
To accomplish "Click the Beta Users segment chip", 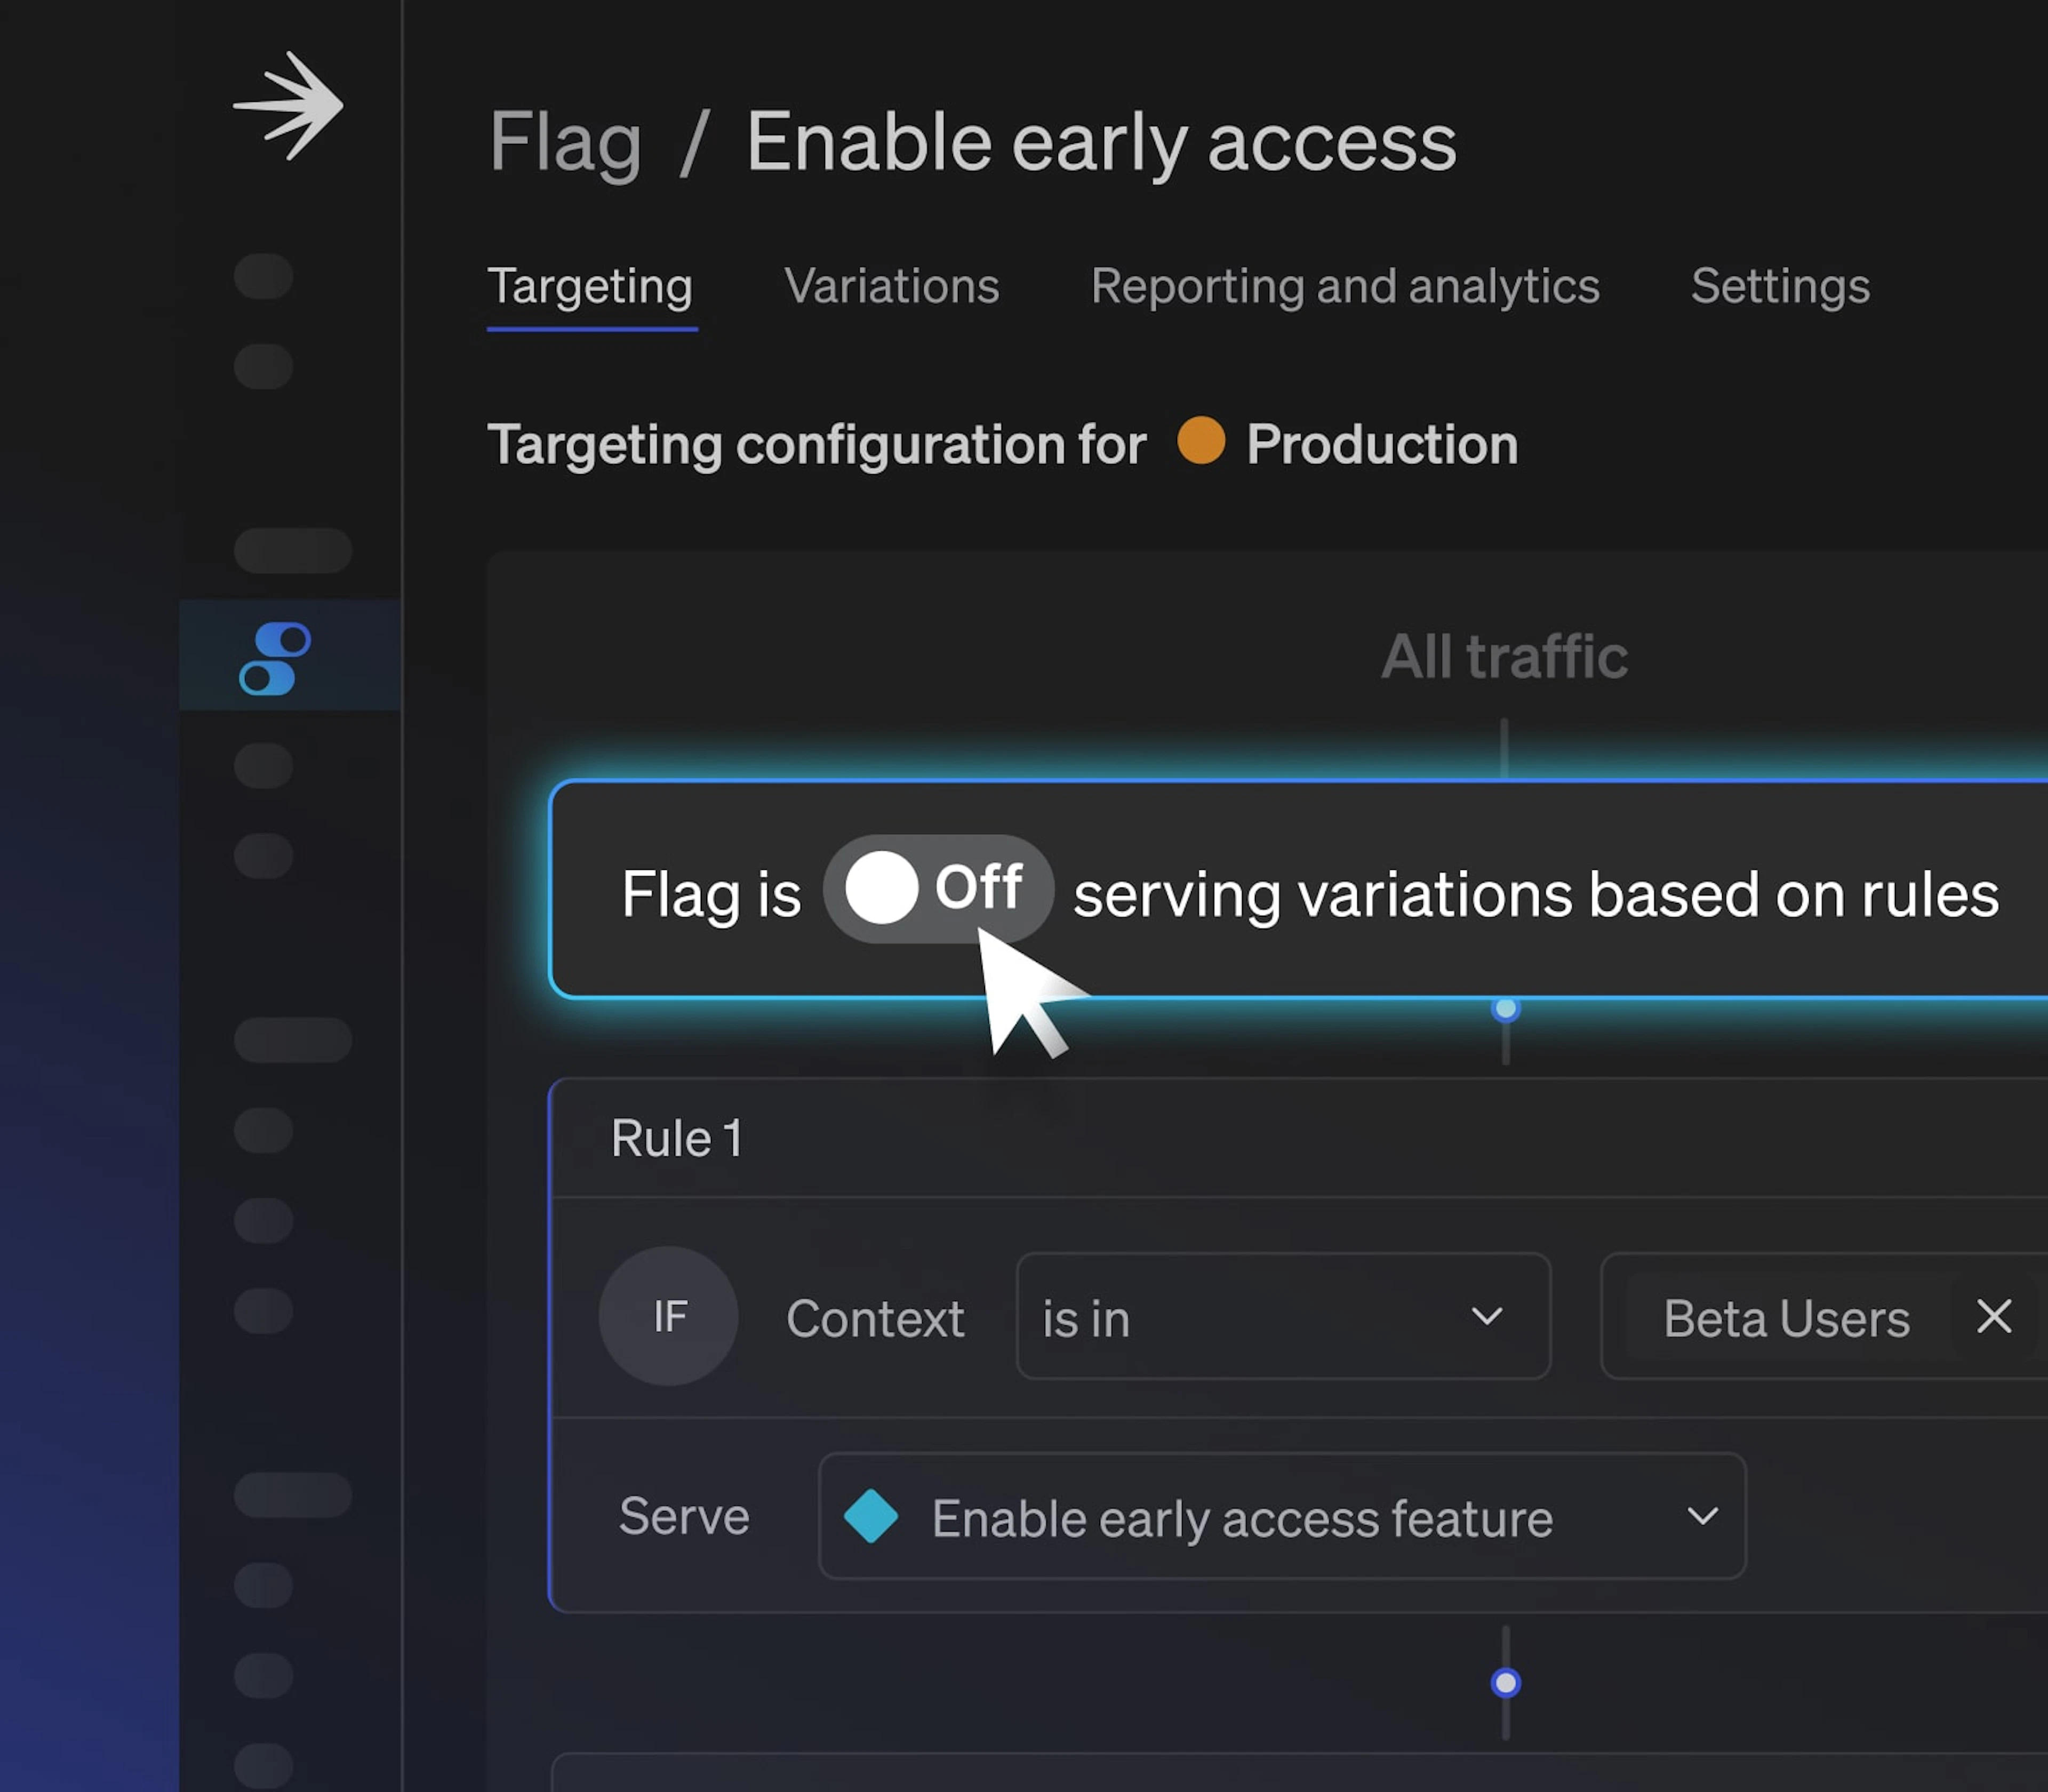I will pyautogui.click(x=1786, y=1317).
